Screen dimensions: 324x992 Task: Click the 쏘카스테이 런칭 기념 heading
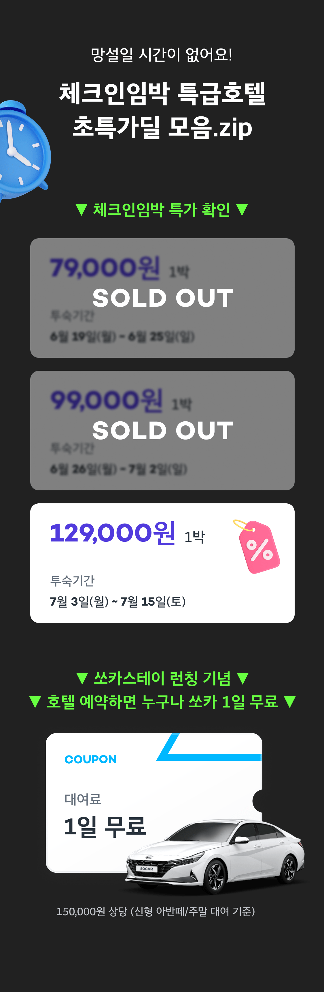162,678
